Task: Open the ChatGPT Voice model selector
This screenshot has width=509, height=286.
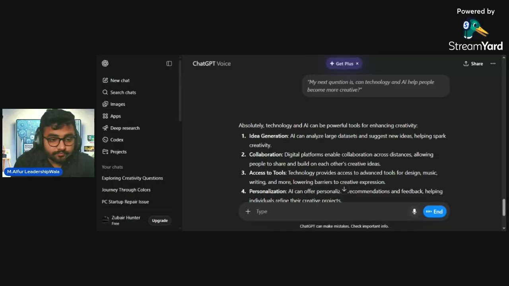Action: (x=212, y=64)
